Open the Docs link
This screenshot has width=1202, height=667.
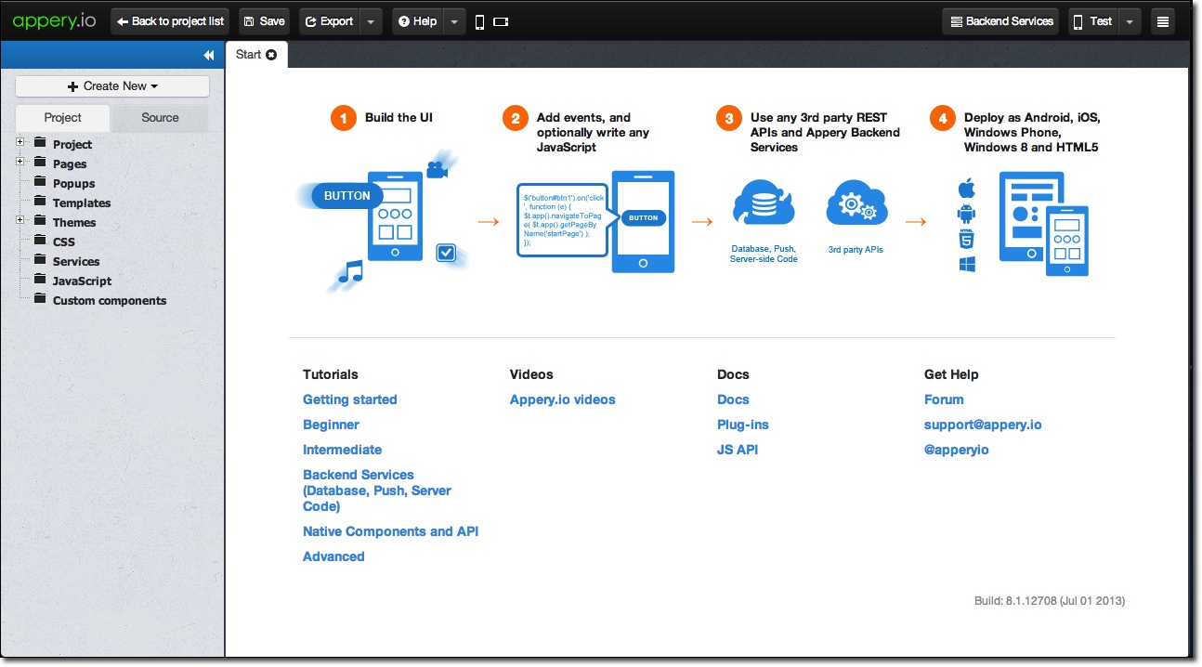tap(733, 399)
